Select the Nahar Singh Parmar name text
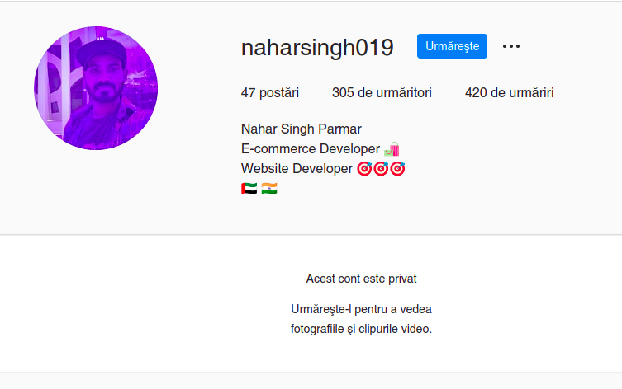The height and width of the screenshot is (389, 622). tap(301, 129)
